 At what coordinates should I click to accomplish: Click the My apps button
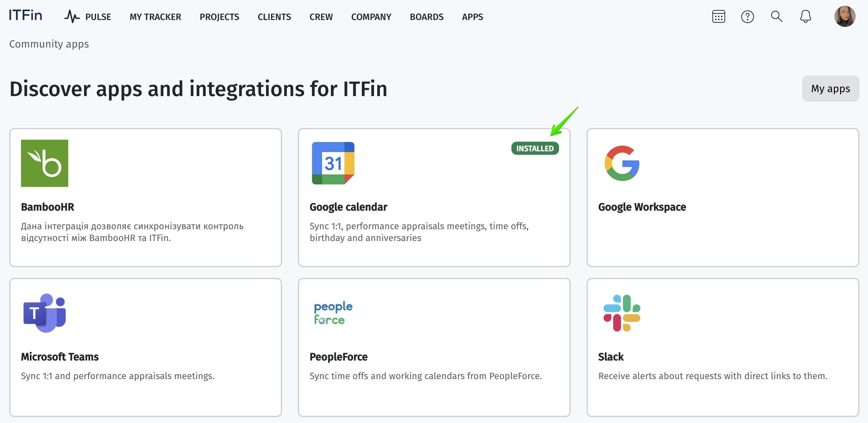[830, 89]
